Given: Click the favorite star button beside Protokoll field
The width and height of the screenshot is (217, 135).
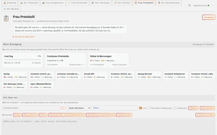Looking at the screenshot, I should click(63, 108).
